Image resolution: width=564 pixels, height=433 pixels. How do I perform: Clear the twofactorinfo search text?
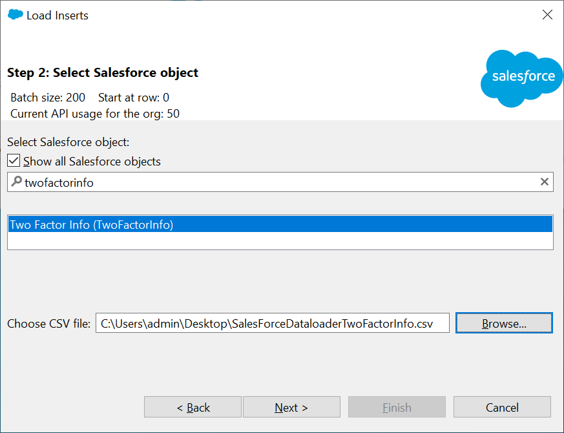coord(545,182)
